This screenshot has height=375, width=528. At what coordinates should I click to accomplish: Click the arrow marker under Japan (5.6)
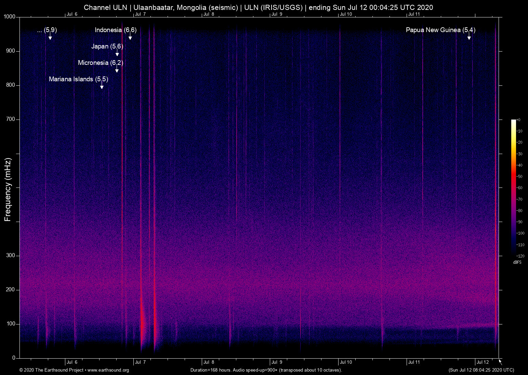coord(117,54)
